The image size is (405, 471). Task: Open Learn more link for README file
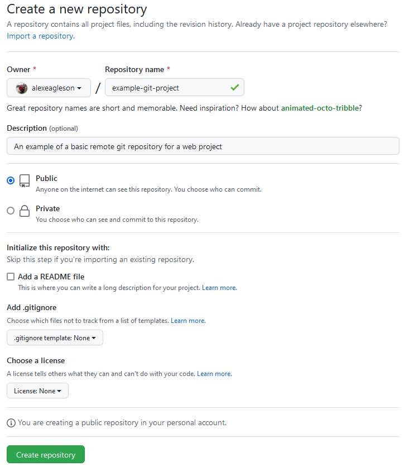pyautogui.click(x=219, y=288)
